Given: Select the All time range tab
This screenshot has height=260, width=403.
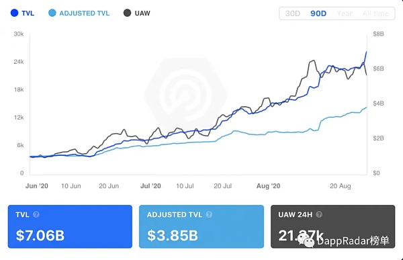Looking at the screenshot, I should coord(375,13).
